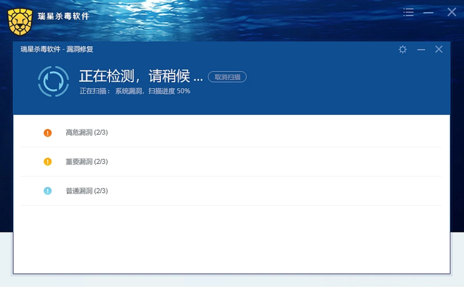Click the Rising lion shield logo
The image size is (464, 287).
tap(20, 22)
